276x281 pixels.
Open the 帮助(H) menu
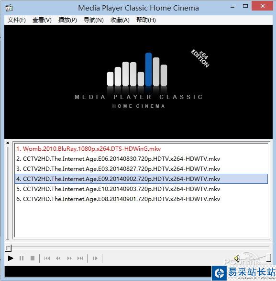click(x=146, y=20)
